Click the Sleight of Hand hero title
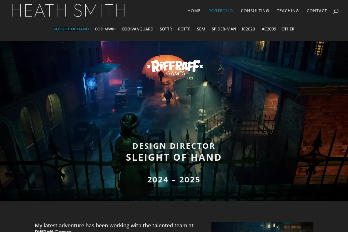 [x=174, y=157]
